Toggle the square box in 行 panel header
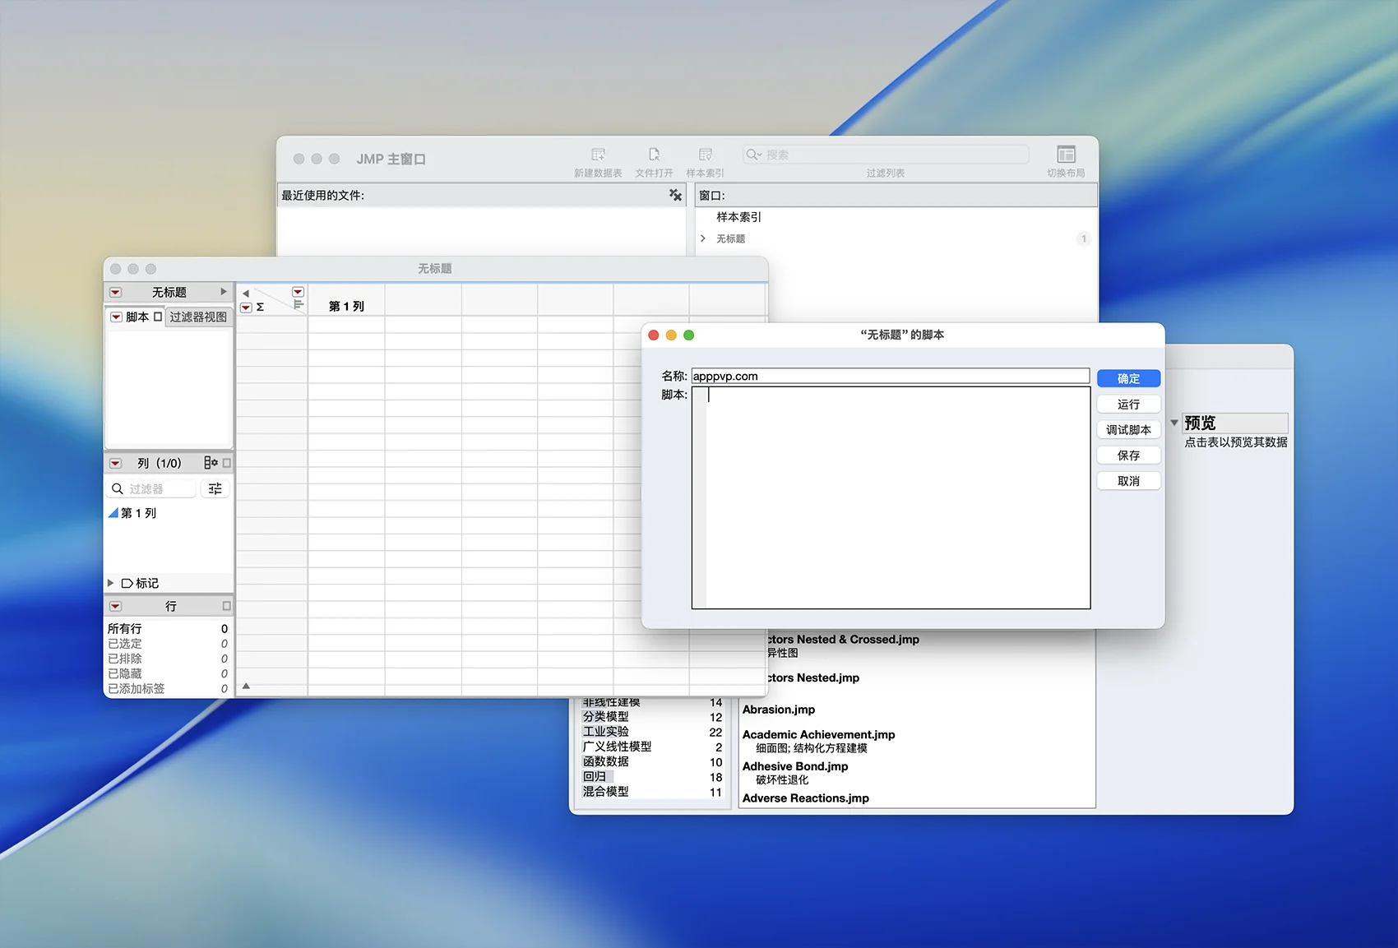1398x948 pixels. tap(227, 606)
